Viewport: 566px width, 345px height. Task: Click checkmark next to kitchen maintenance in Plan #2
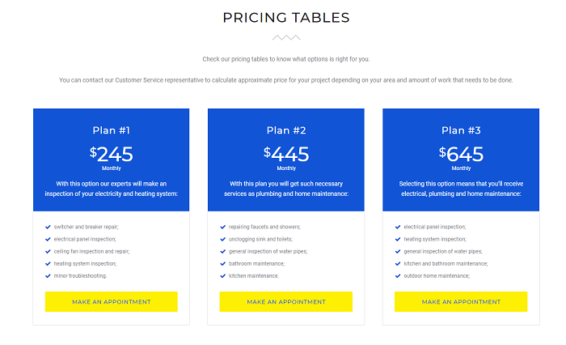click(222, 275)
